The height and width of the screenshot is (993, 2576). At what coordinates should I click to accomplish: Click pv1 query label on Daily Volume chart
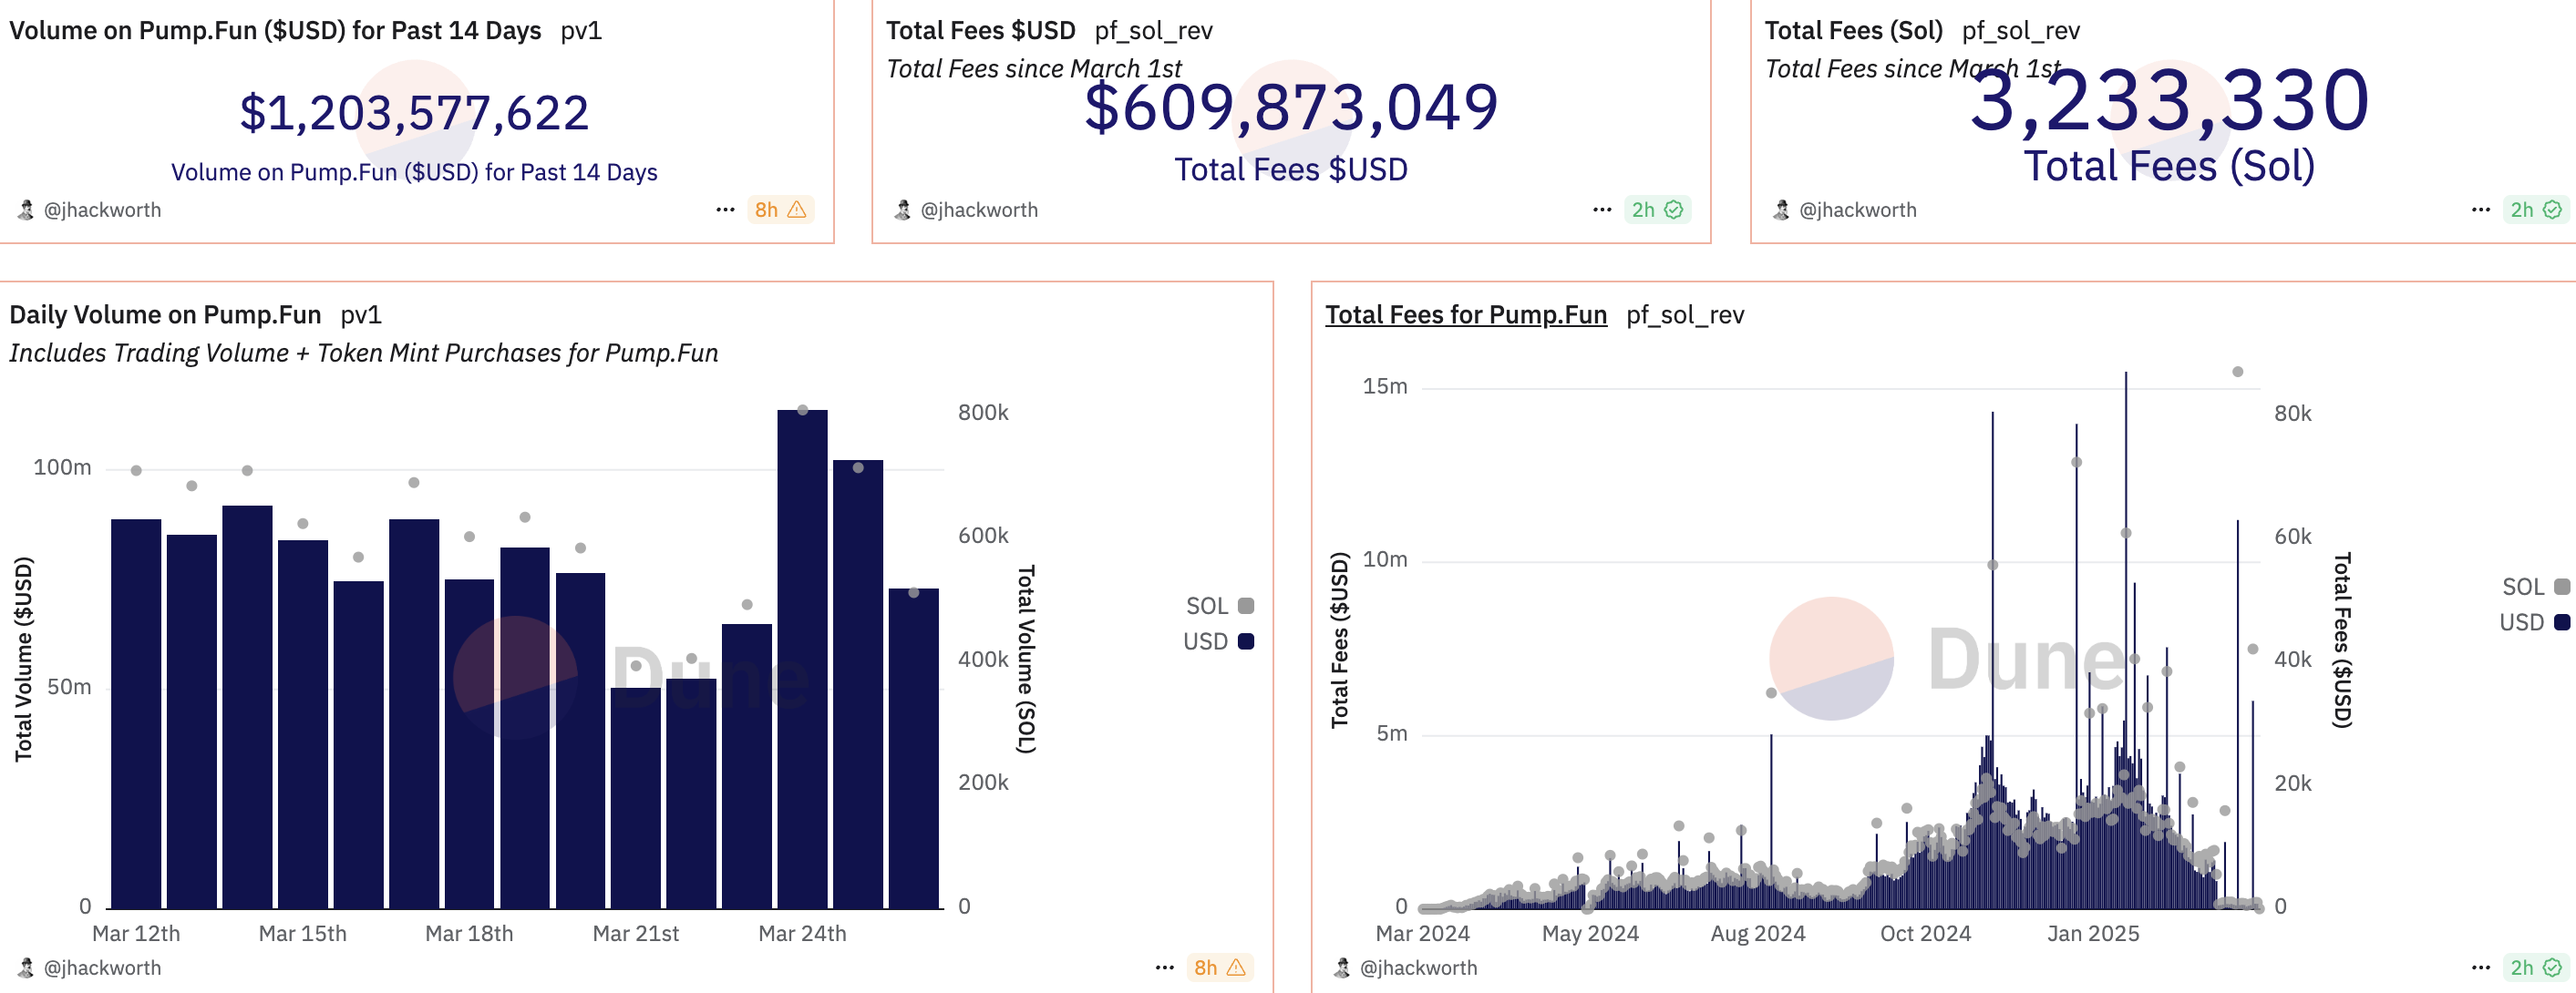[x=360, y=314]
